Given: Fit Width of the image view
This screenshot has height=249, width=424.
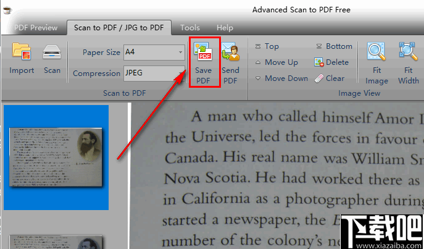Looking at the screenshot, I should (409, 63).
